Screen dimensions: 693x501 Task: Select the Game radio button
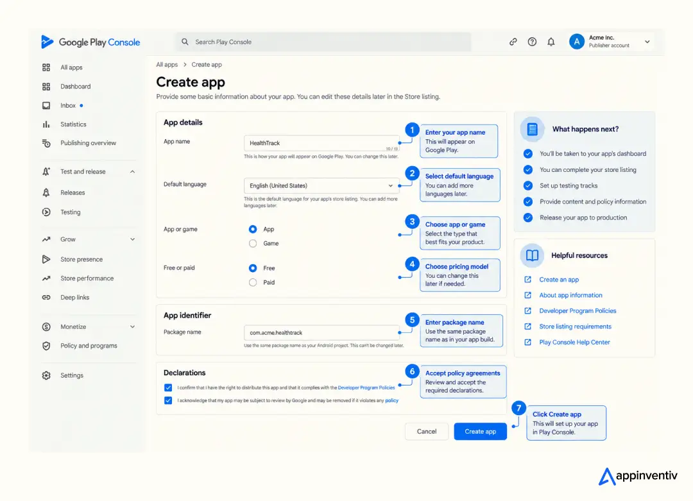pos(253,243)
